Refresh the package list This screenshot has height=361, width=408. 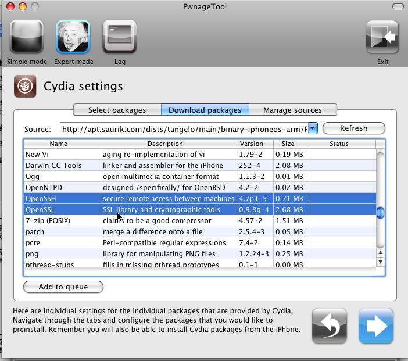(x=354, y=128)
